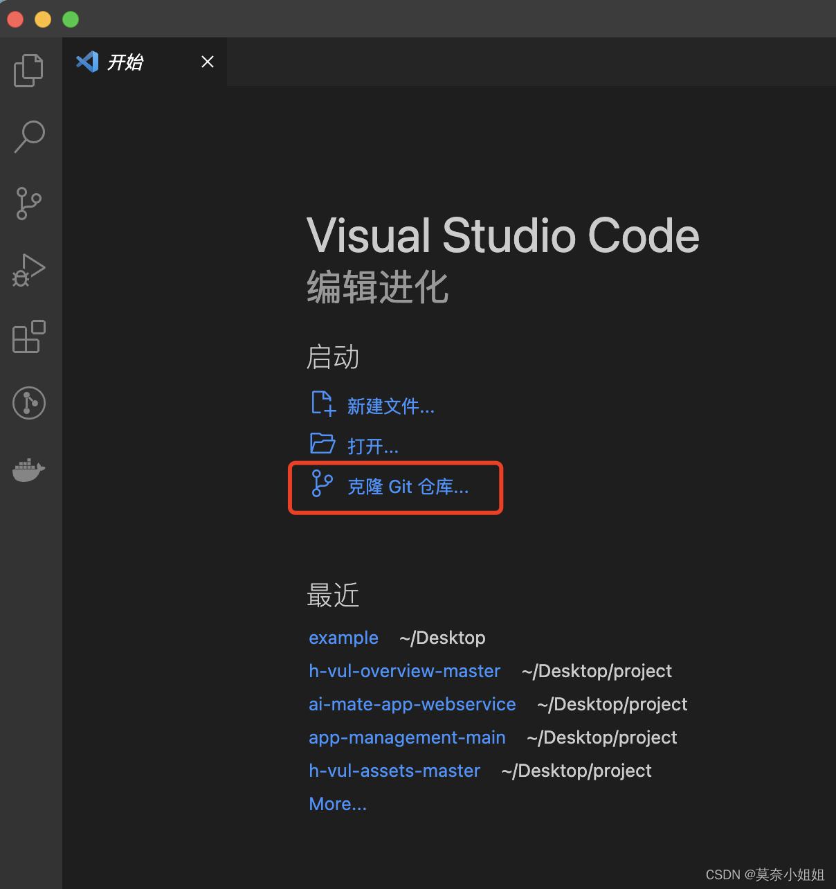Viewport: 836px width, 889px height.
Task: Close the 开始 tab
Action: (208, 62)
